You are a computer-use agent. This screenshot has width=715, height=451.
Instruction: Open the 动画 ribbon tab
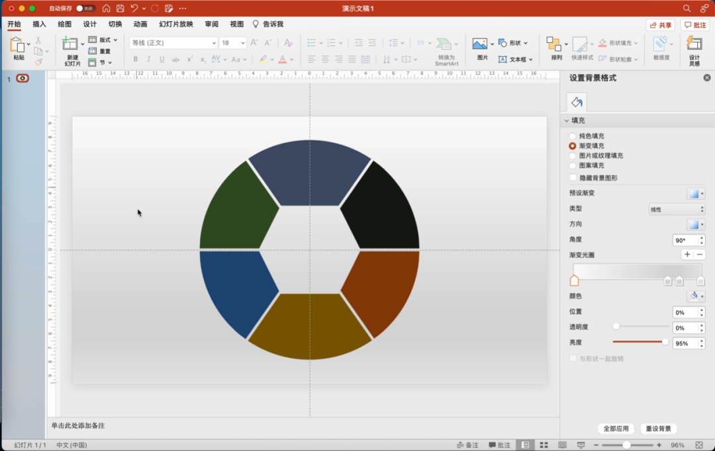(140, 24)
